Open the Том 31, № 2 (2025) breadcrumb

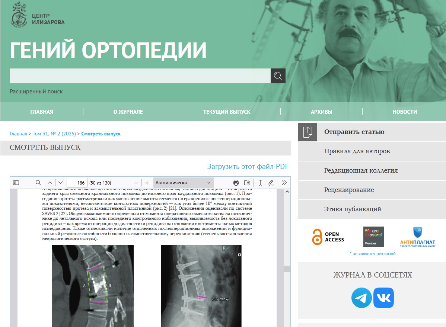[x=54, y=134]
